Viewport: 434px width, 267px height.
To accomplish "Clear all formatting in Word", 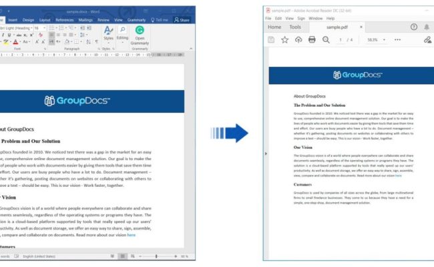I will [41, 35].
